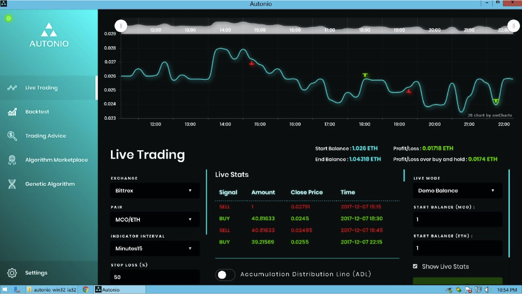Click the buy and hold value 0.0174 ETH
Image resolution: width=522 pixels, height=294 pixels.
point(483,159)
